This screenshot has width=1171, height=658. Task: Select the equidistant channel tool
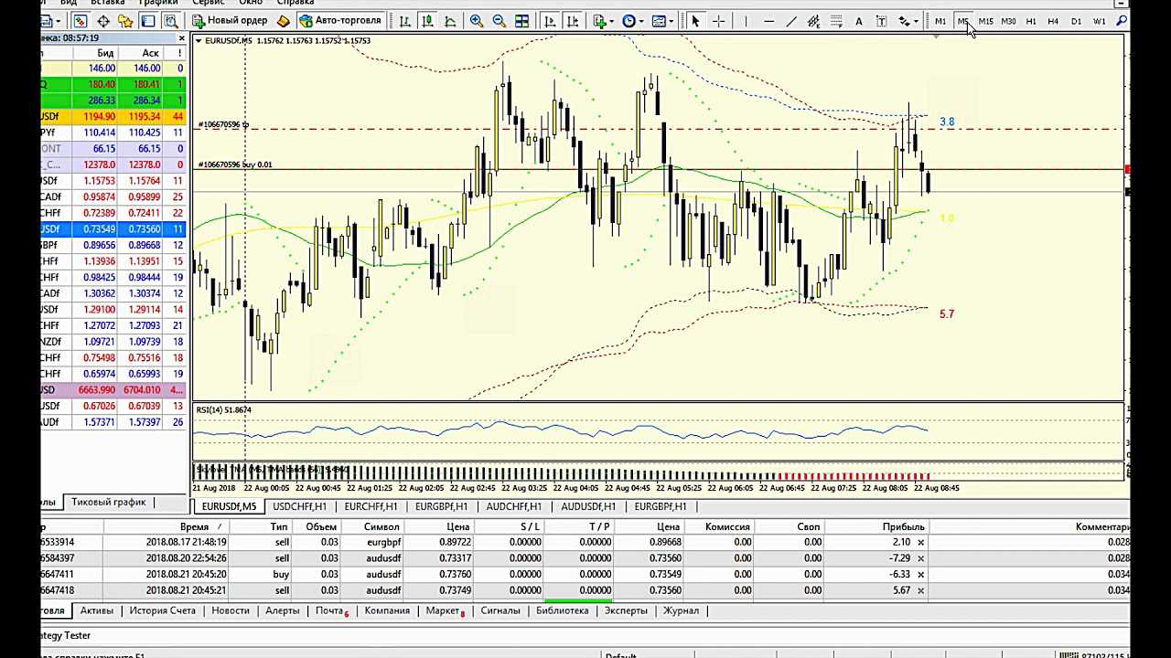coord(813,21)
